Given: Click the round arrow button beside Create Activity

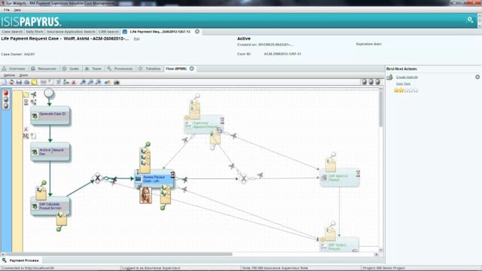Looking at the screenshot, I should click(477, 77).
